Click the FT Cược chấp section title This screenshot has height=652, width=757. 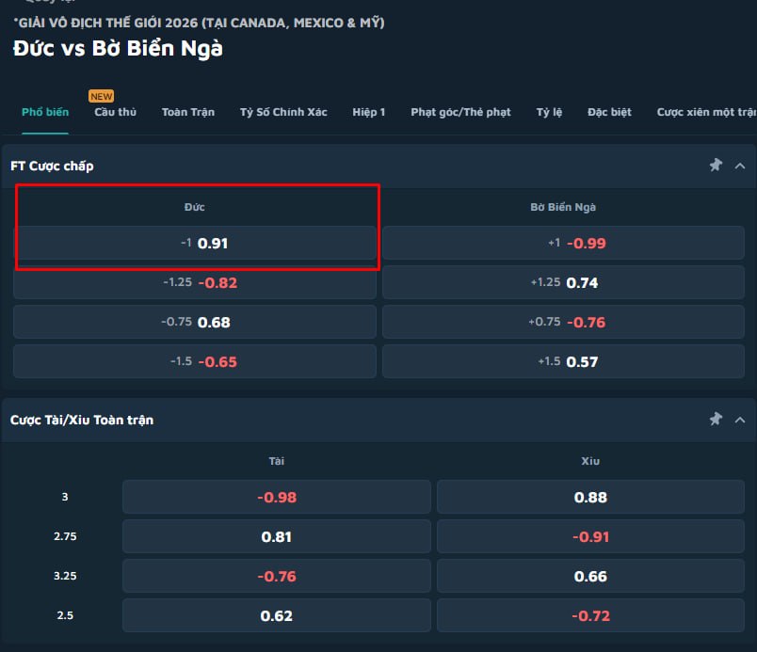[x=52, y=166]
